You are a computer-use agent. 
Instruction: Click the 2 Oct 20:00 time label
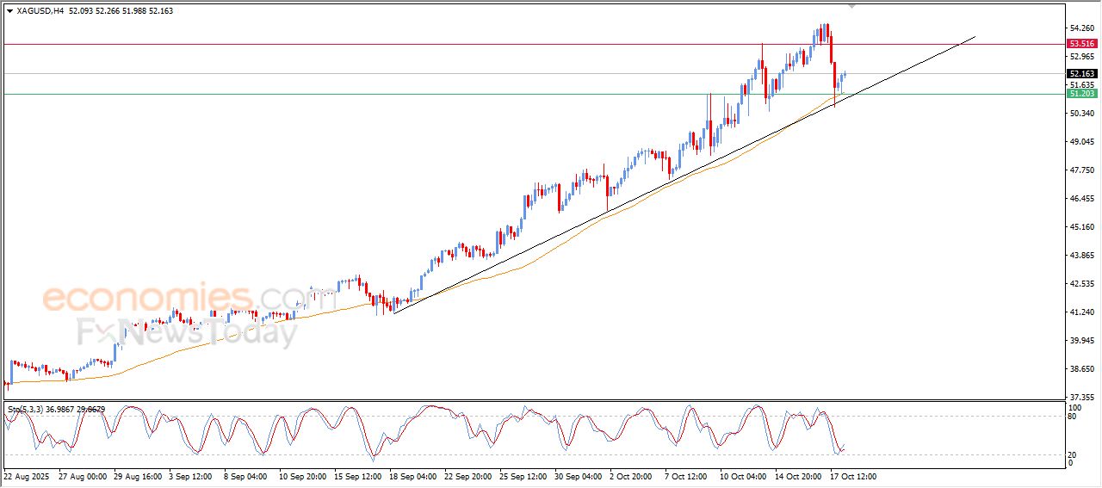tap(632, 475)
